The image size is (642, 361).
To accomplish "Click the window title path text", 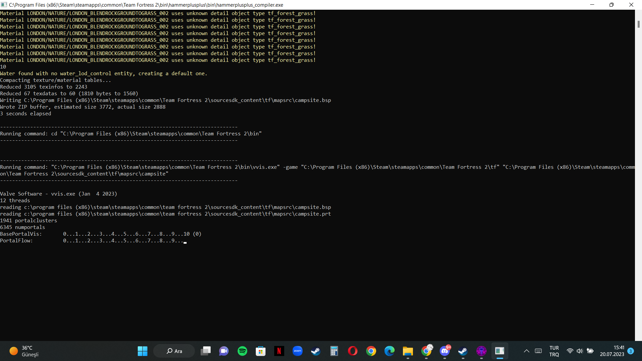I will coord(146,5).
